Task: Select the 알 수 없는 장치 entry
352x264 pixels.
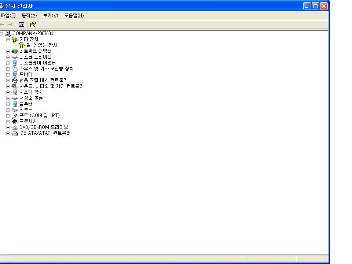Action: pos(41,45)
